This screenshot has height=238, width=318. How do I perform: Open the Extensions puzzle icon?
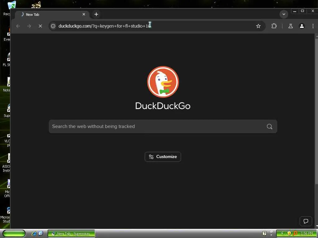pyautogui.click(x=274, y=26)
